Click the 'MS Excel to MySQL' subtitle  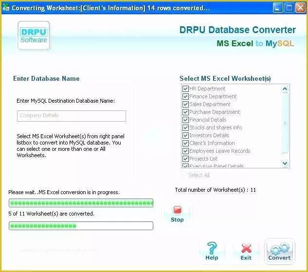255,43
